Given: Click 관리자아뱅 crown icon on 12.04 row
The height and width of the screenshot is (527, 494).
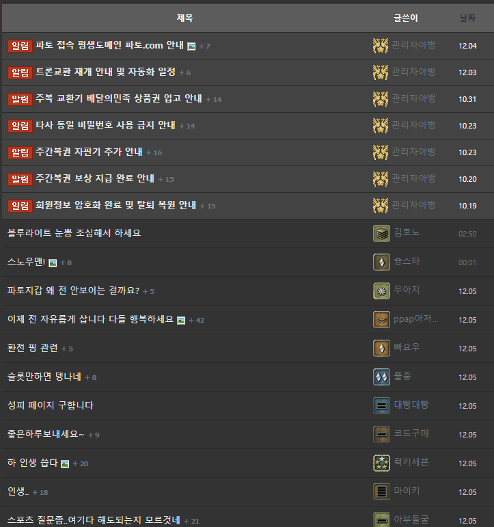Looking at the screenshot, I should coord(381,45).
